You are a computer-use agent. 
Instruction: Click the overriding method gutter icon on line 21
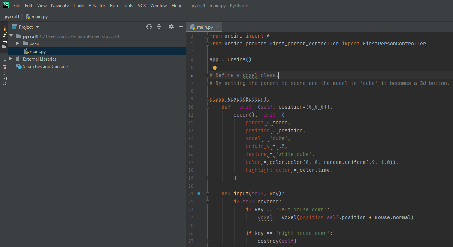click(x=199, y=194)
